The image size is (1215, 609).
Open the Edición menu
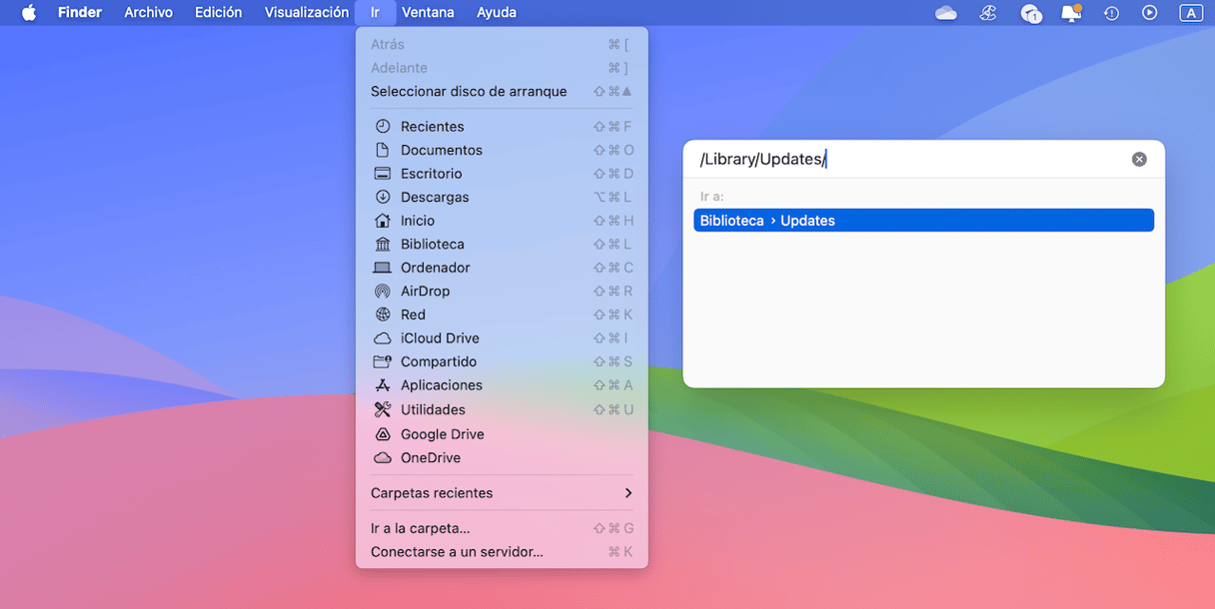[219, 13]
